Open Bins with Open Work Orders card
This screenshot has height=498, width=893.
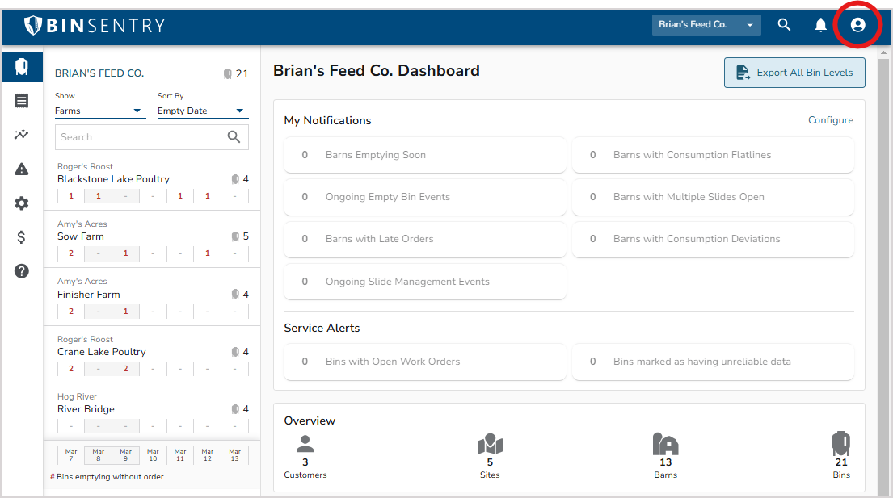425,362
